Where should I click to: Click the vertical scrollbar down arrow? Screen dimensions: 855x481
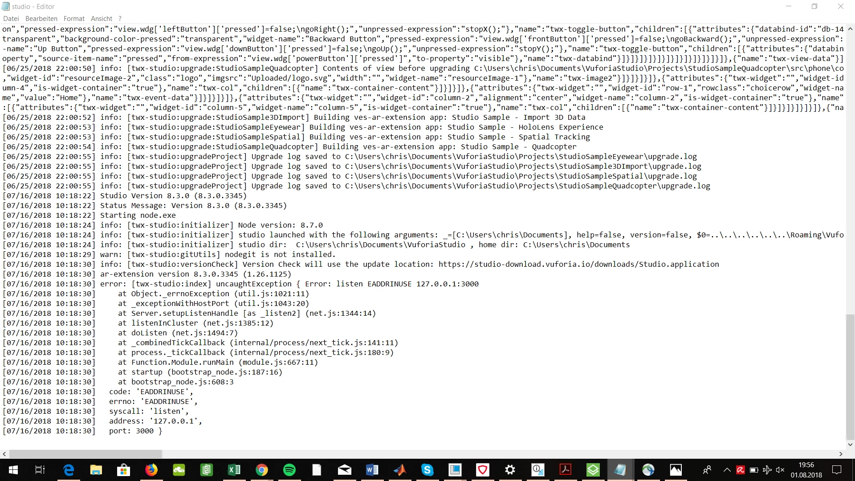[x=850, y=444]
